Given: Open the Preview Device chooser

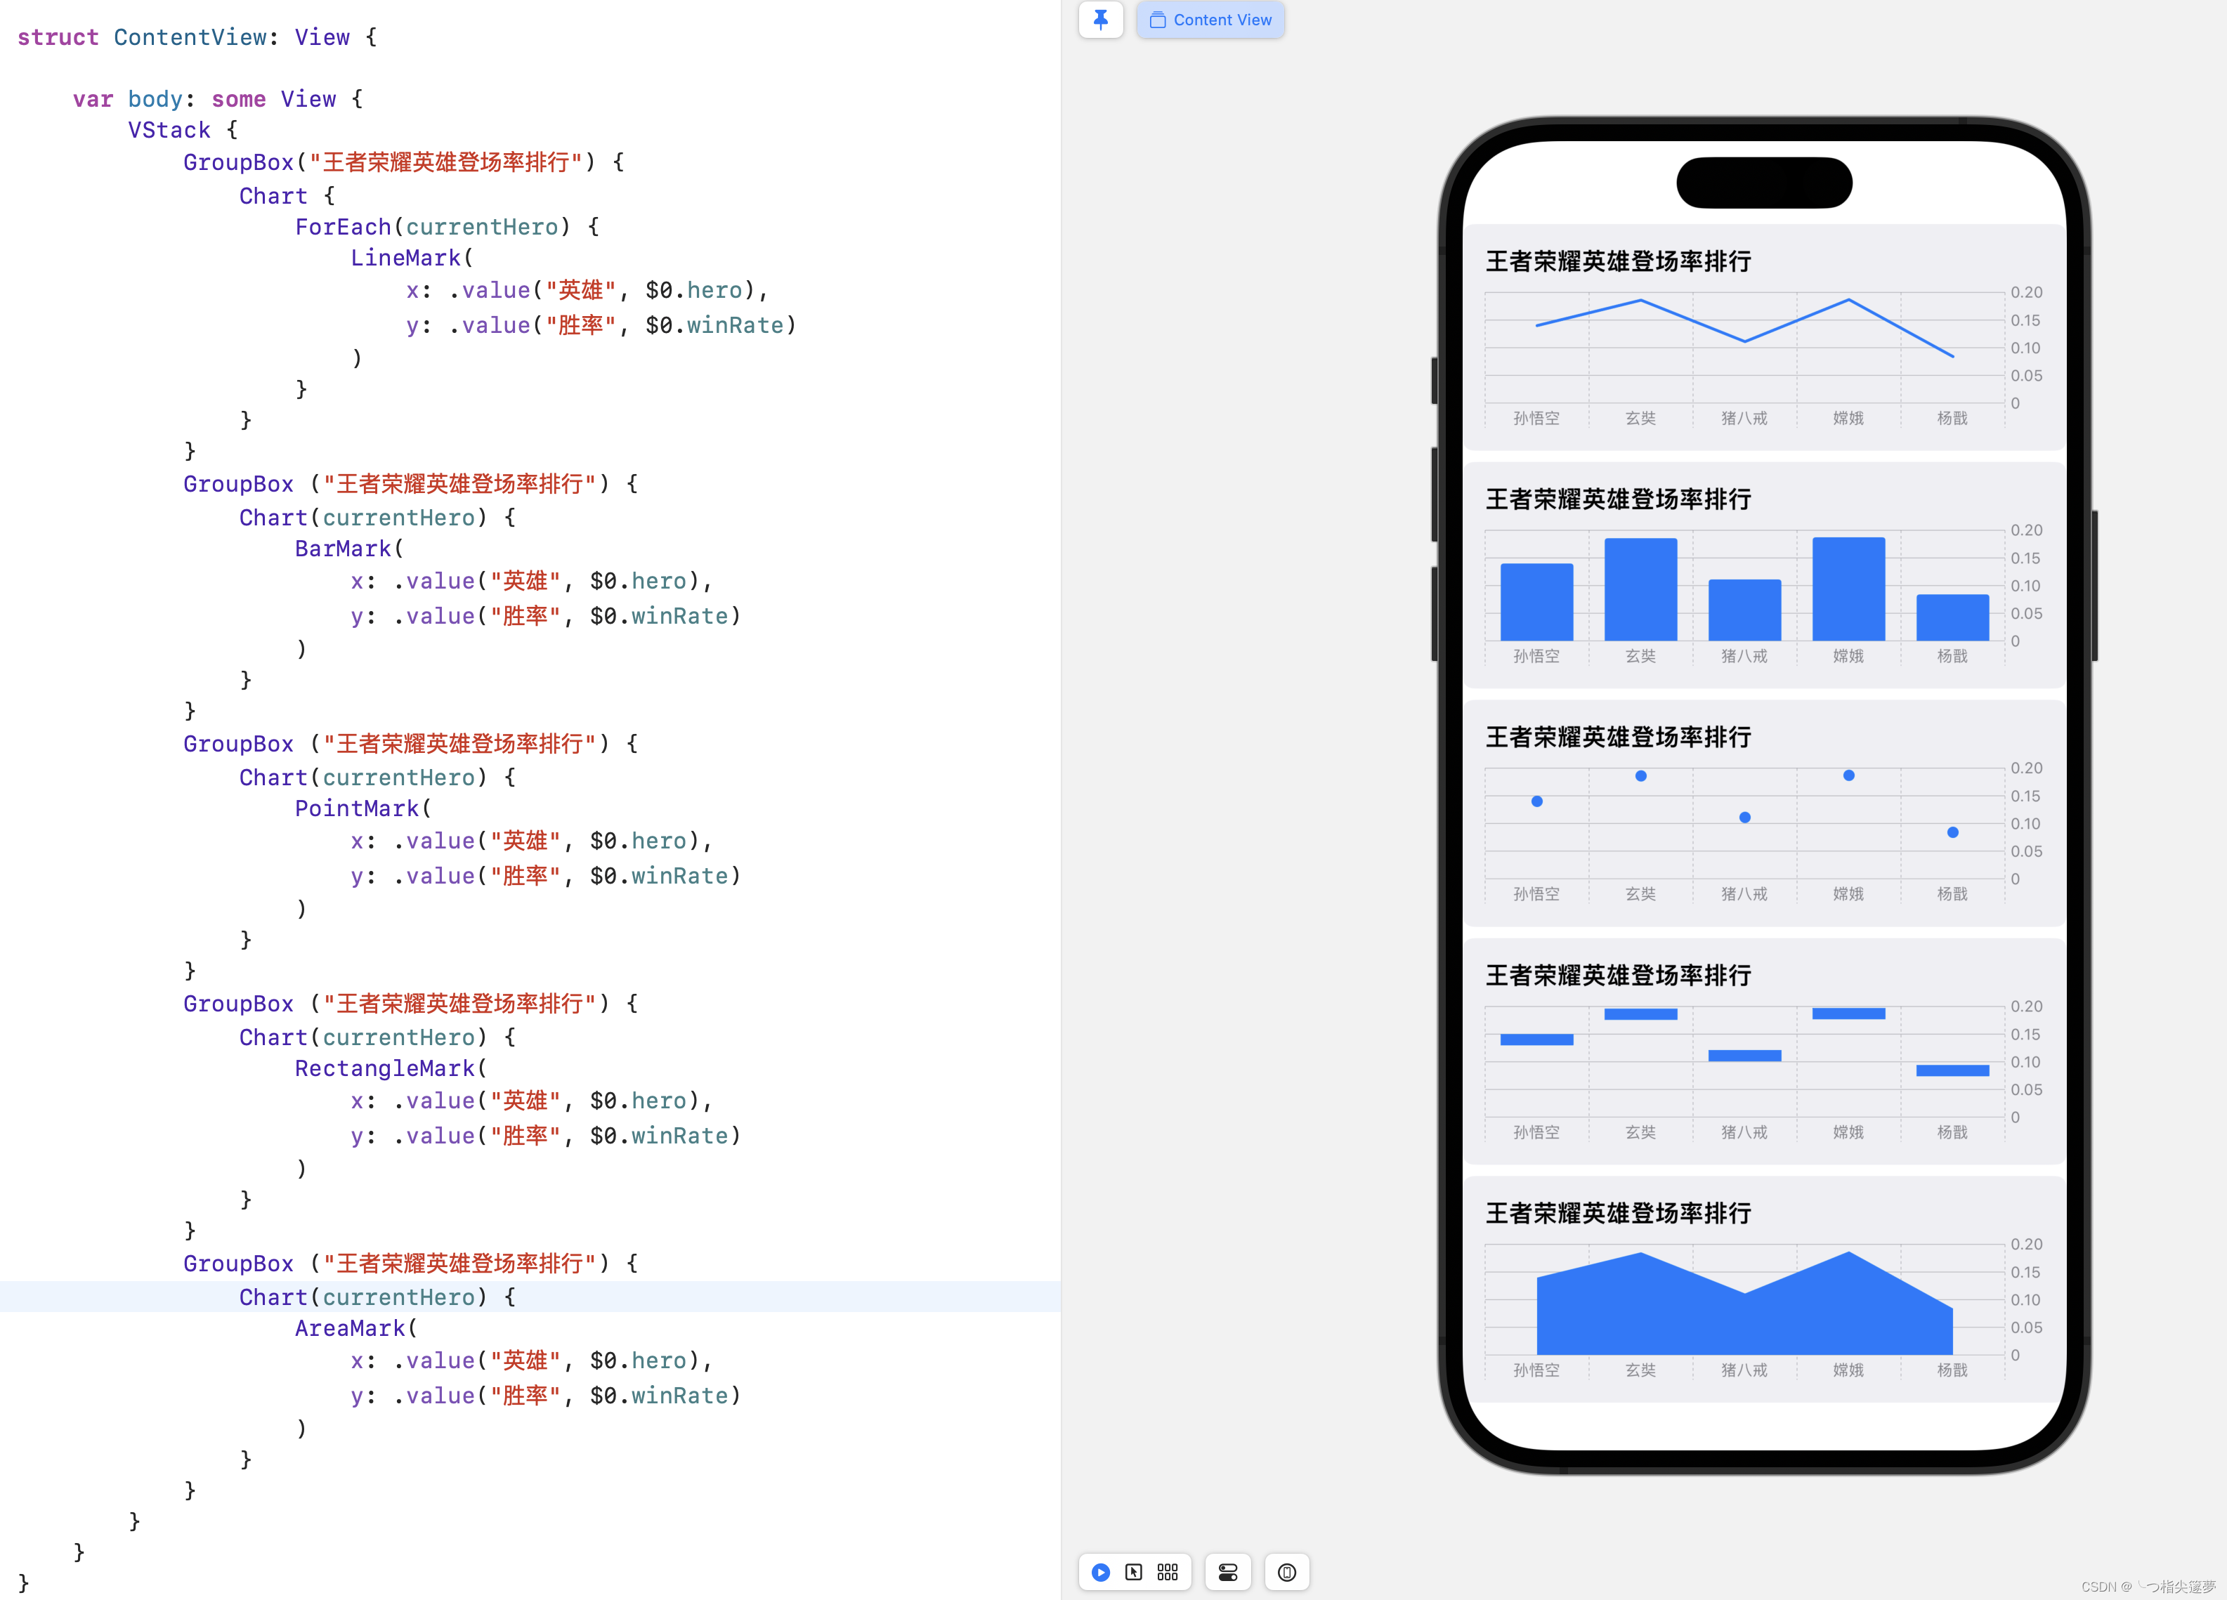Looking at the screenshot, I should click(1286, 1573).
